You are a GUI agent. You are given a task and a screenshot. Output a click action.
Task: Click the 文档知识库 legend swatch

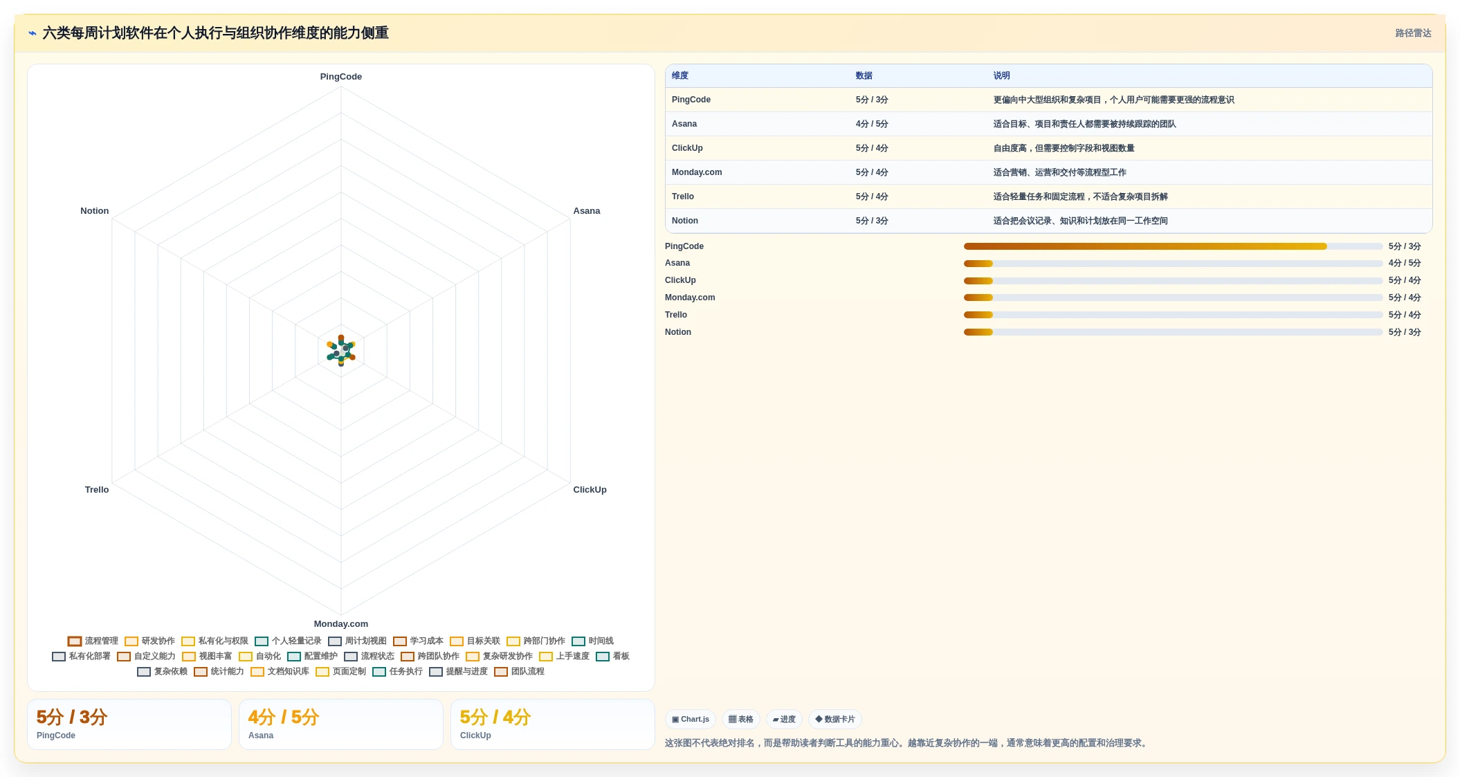click(x=257, y=672)
